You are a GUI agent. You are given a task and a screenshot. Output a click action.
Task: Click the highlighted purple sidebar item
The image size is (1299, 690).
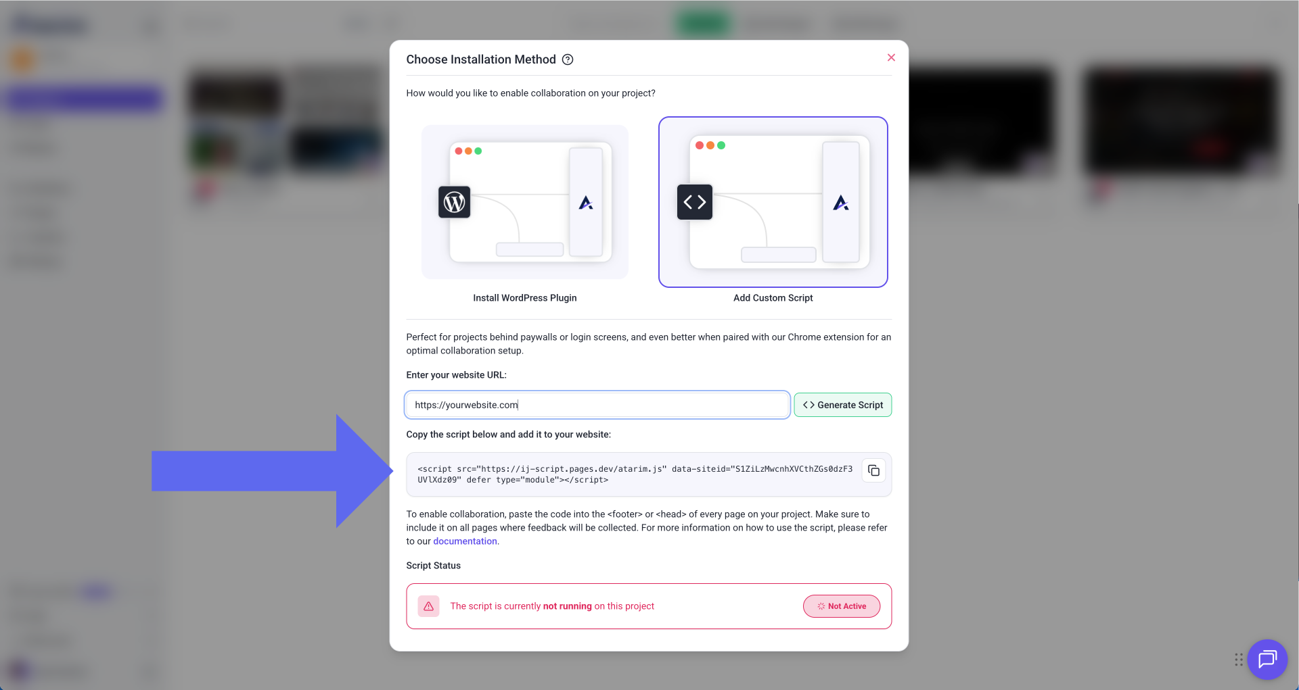pyautogui.click(x=84, y=99)
